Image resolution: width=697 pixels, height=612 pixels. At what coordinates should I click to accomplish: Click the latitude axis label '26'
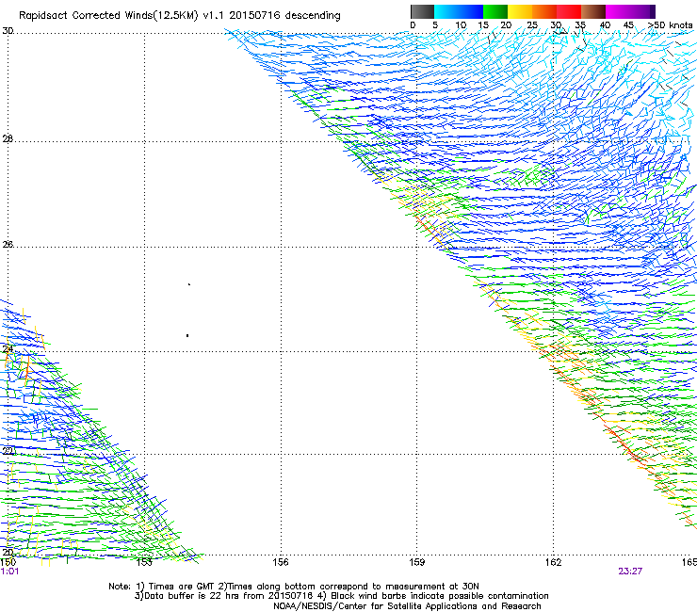[8, 245]
